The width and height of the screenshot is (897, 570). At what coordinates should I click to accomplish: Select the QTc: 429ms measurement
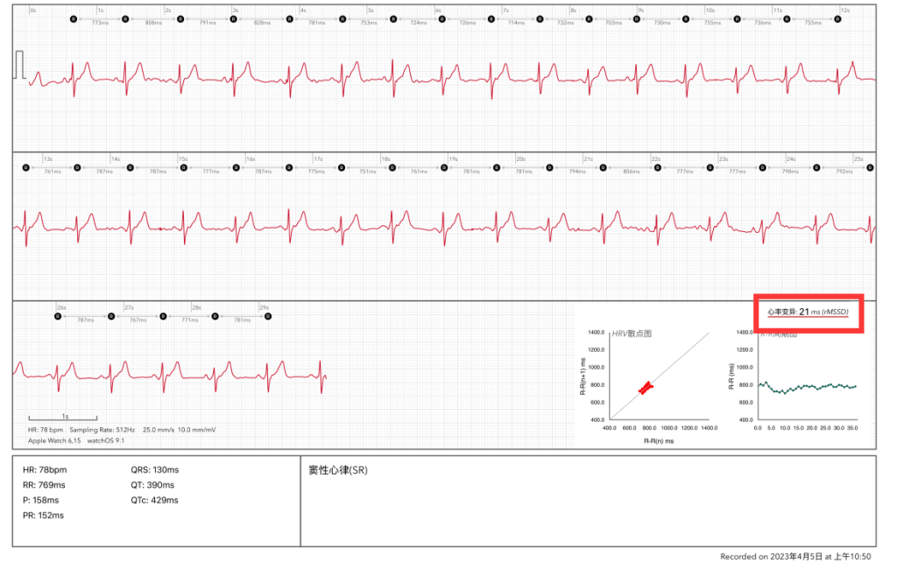[x=154, y=500]
